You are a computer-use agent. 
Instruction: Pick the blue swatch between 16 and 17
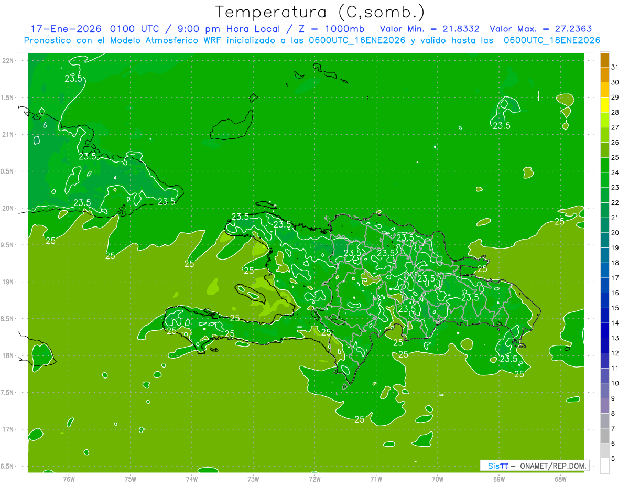coord(604,285)
